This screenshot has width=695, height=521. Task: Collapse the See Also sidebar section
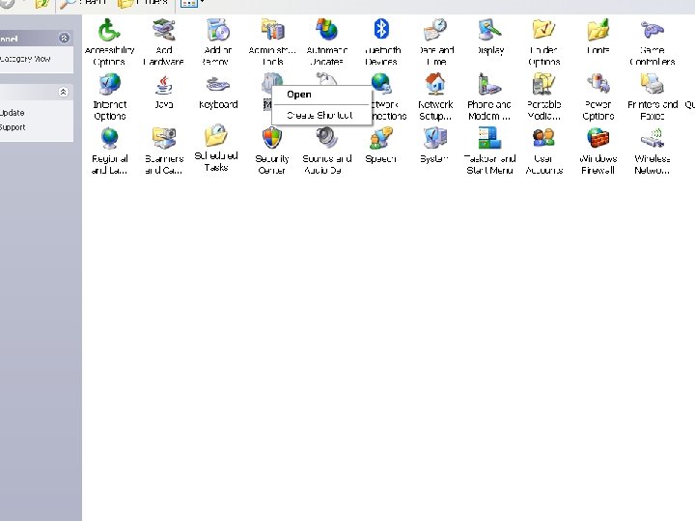click(63, 93)
